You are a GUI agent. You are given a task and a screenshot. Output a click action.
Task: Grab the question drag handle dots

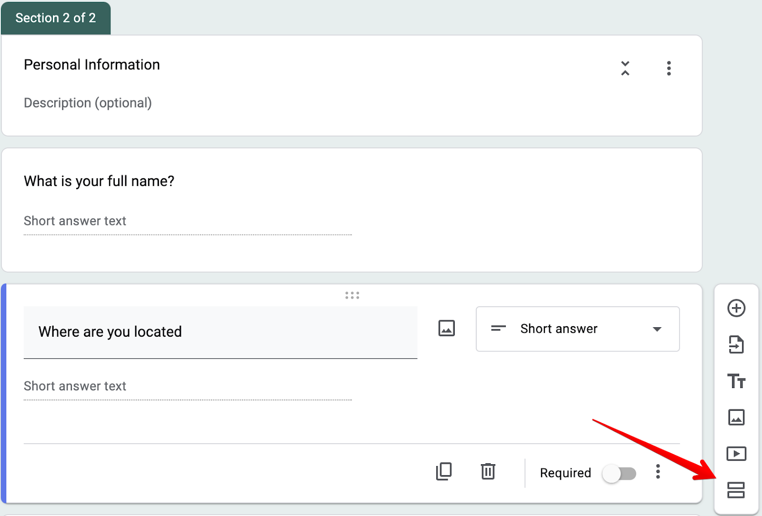[352, 295]
